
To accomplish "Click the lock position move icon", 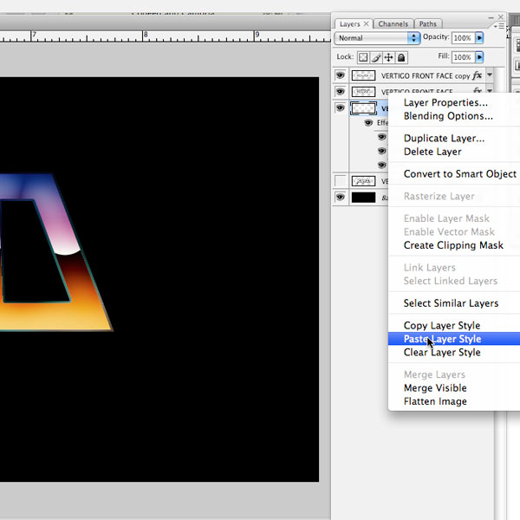I will 388,57.
